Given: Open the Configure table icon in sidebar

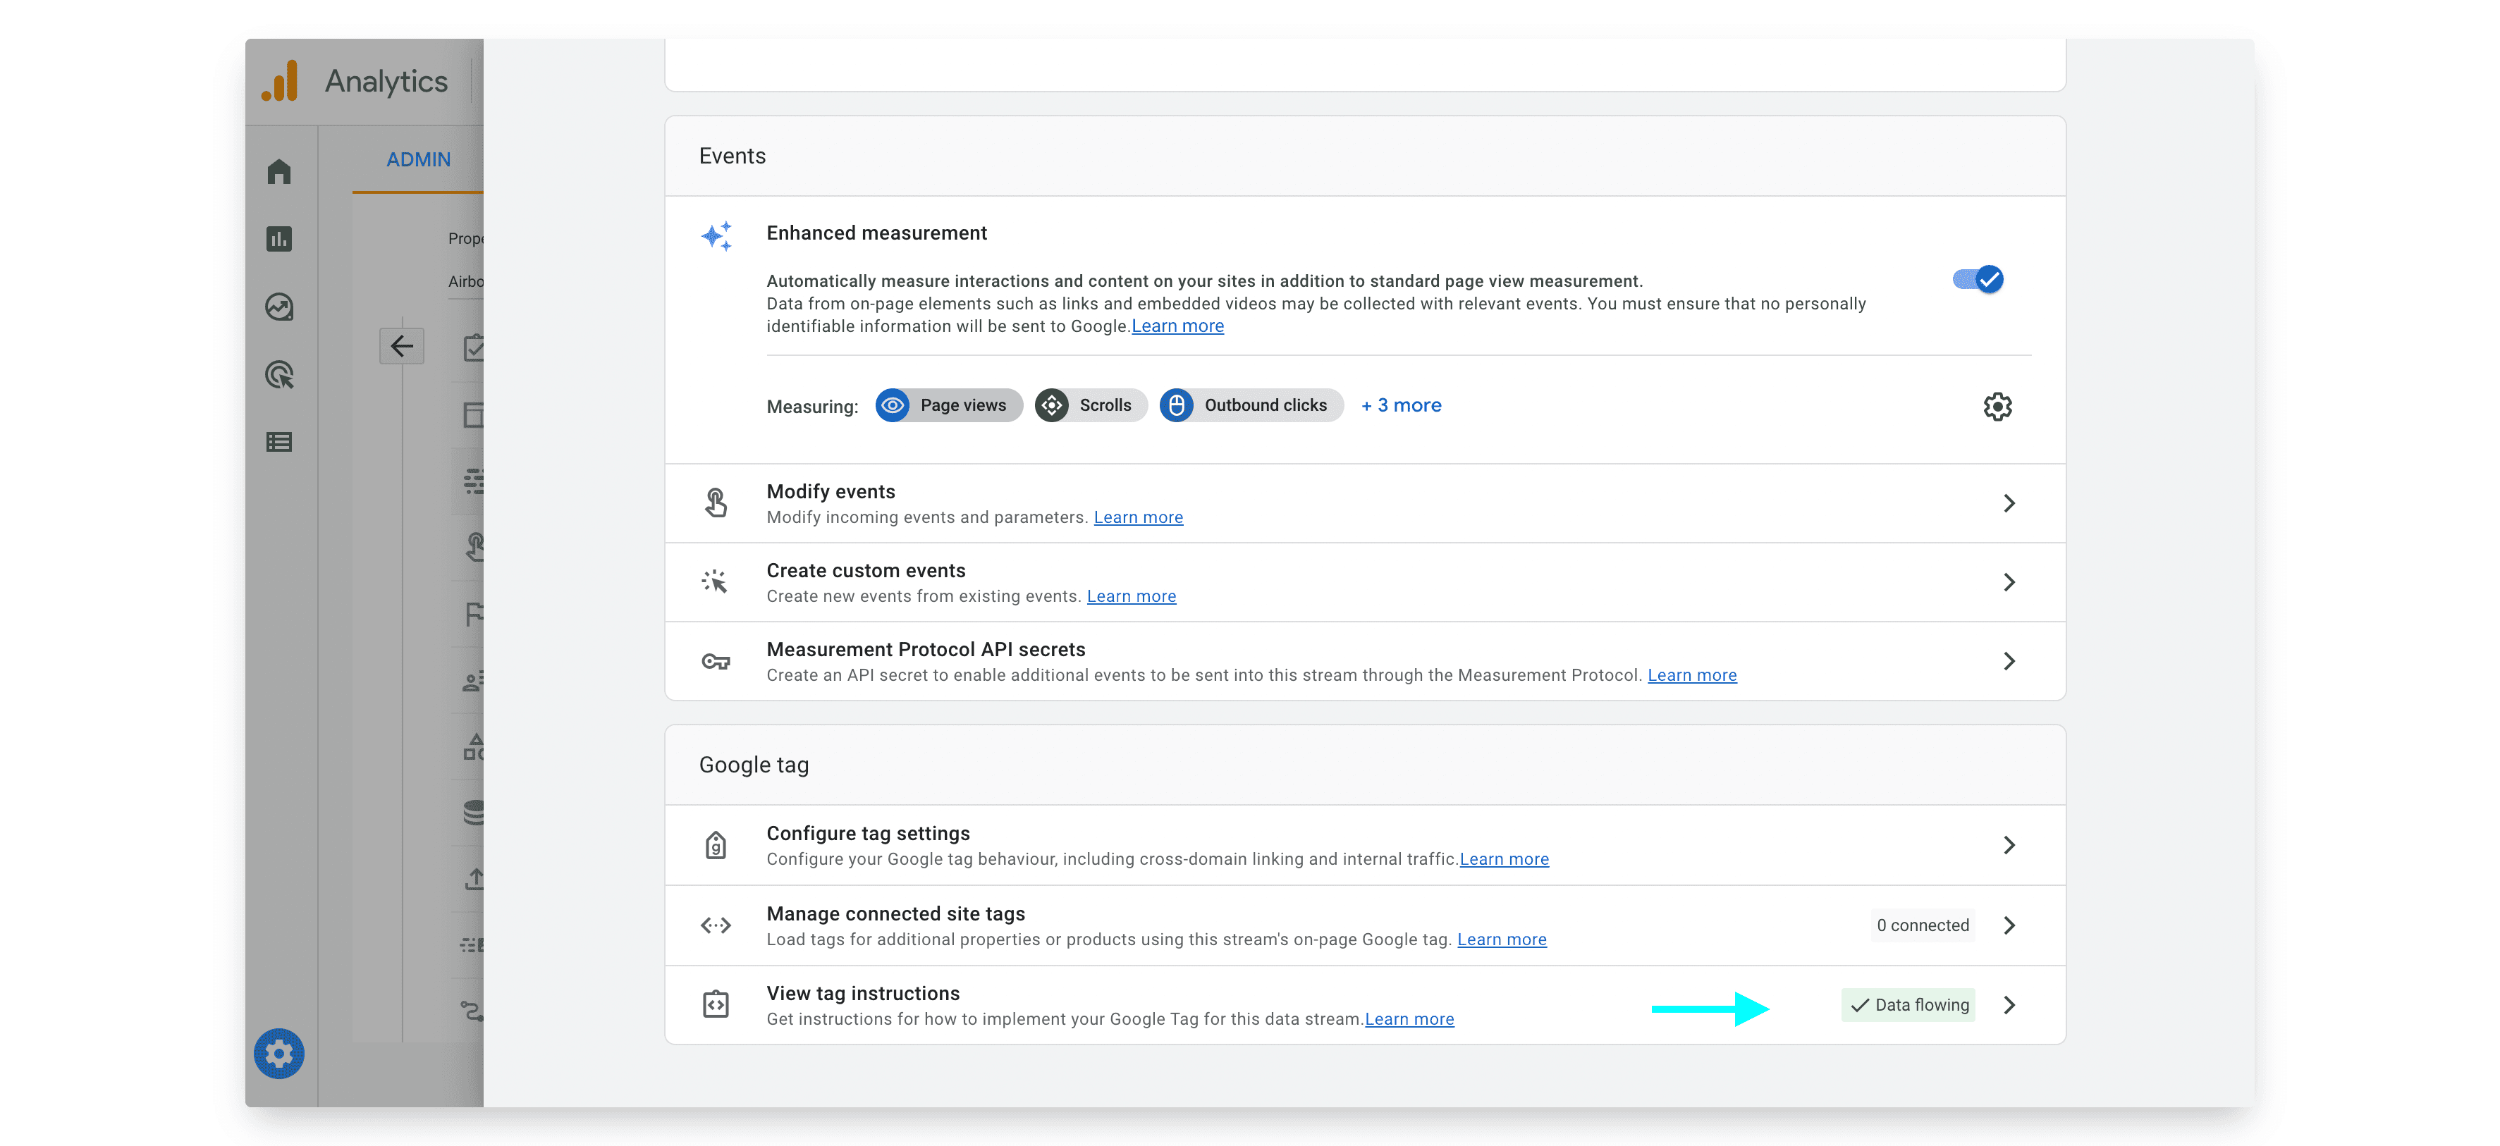Looking at the screenshot, I should click(279, 443).
